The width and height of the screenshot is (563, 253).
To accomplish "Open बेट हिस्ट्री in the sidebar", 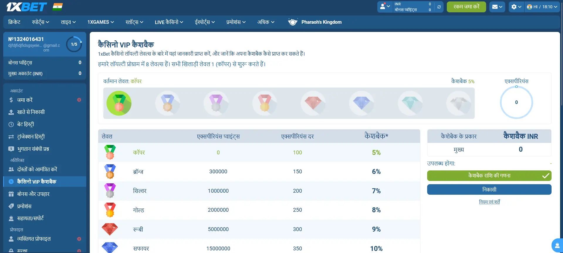I will click(x=26, y=124).
